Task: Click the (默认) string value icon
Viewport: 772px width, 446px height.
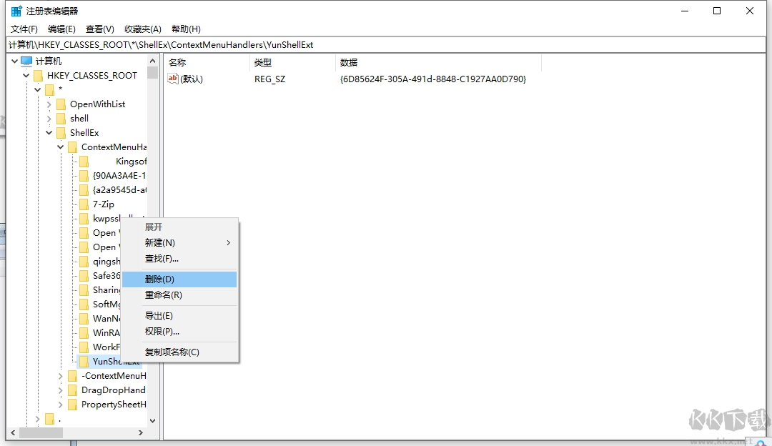Action: [x=173, y=79]
